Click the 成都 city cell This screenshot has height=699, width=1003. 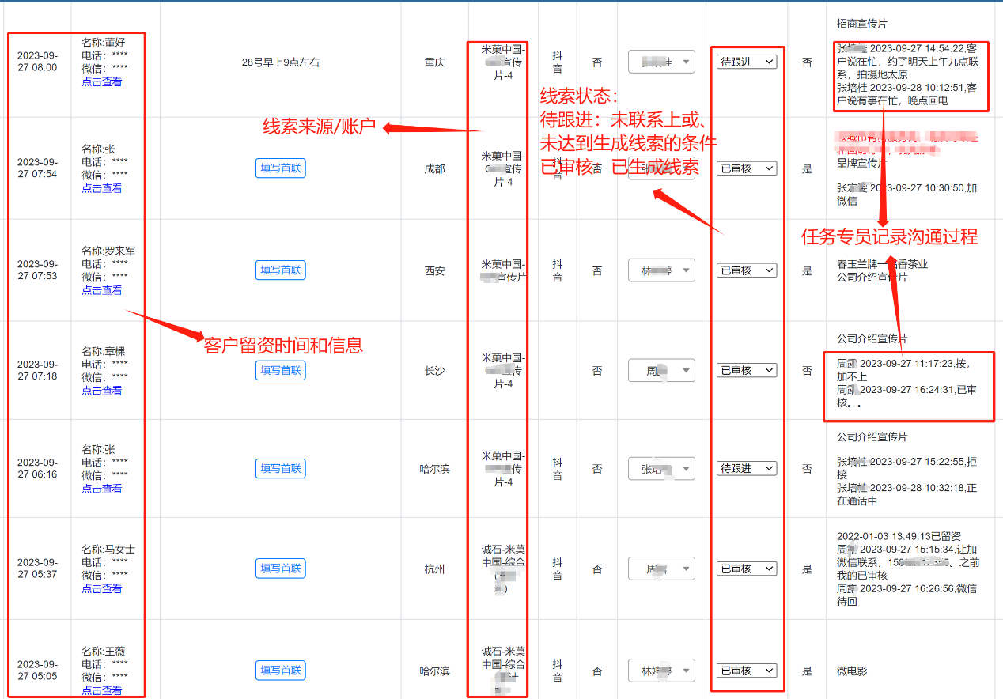coord(434,168)
